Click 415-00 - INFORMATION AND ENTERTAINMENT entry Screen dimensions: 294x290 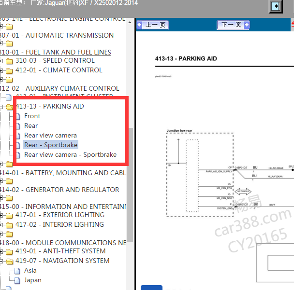tap(63, 207)
